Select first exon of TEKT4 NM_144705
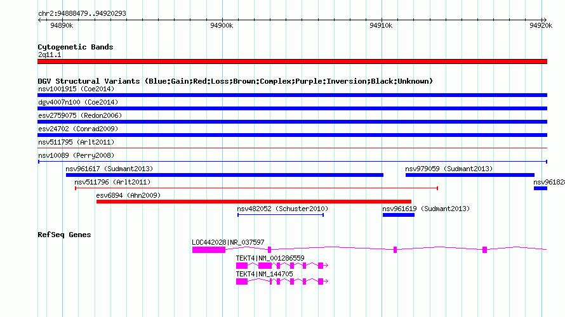The image size is (565, 317). [242, 281]
